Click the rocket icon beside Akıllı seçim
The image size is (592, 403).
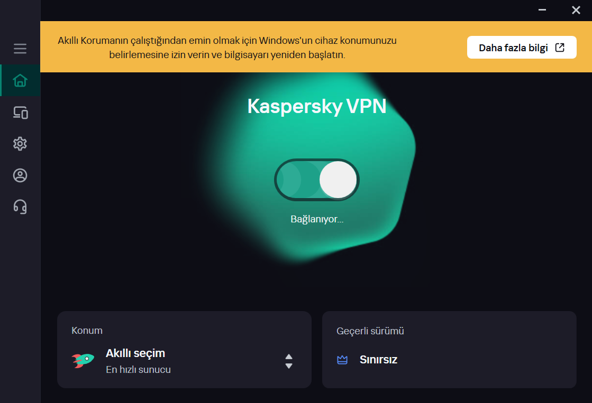(83, 360)
